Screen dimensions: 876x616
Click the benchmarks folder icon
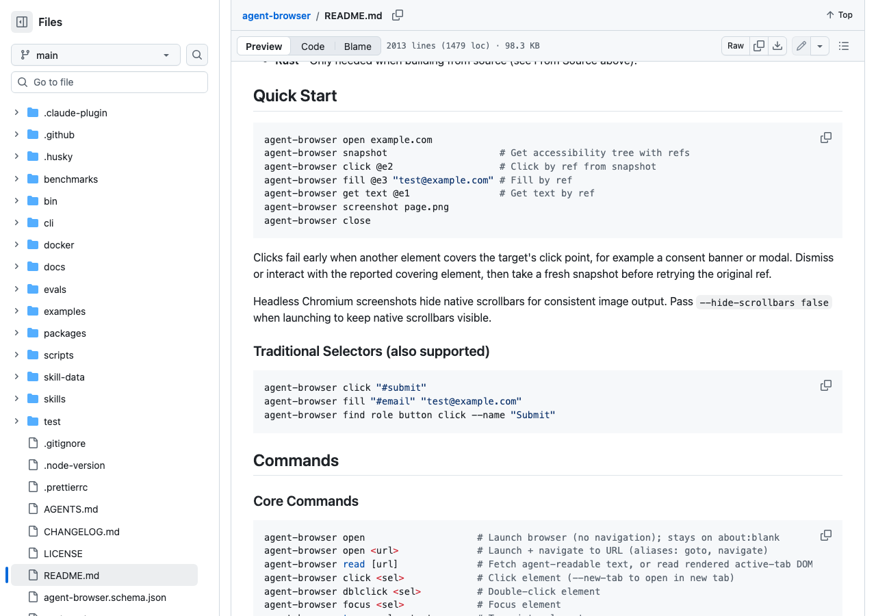33,179
